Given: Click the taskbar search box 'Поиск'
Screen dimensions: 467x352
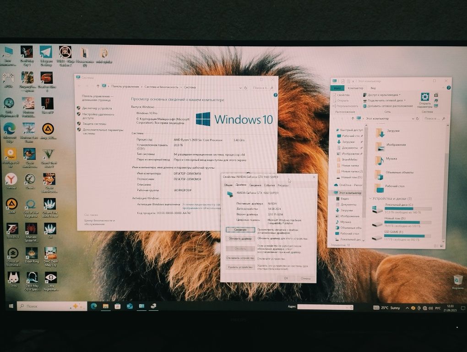Looking at the screenshot, I should coord(52,306).
